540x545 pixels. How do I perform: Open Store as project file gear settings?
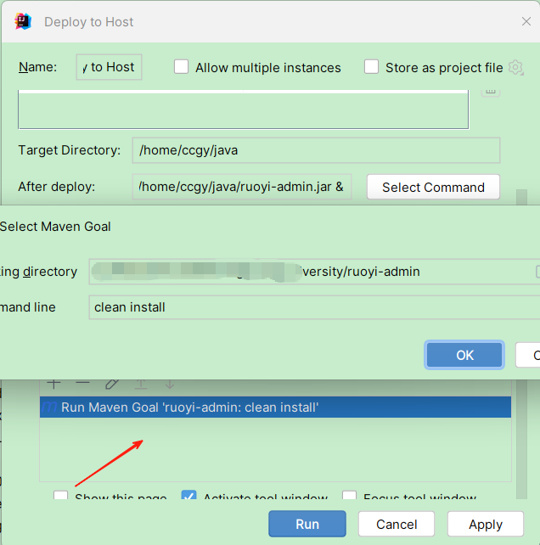(516, 67)
